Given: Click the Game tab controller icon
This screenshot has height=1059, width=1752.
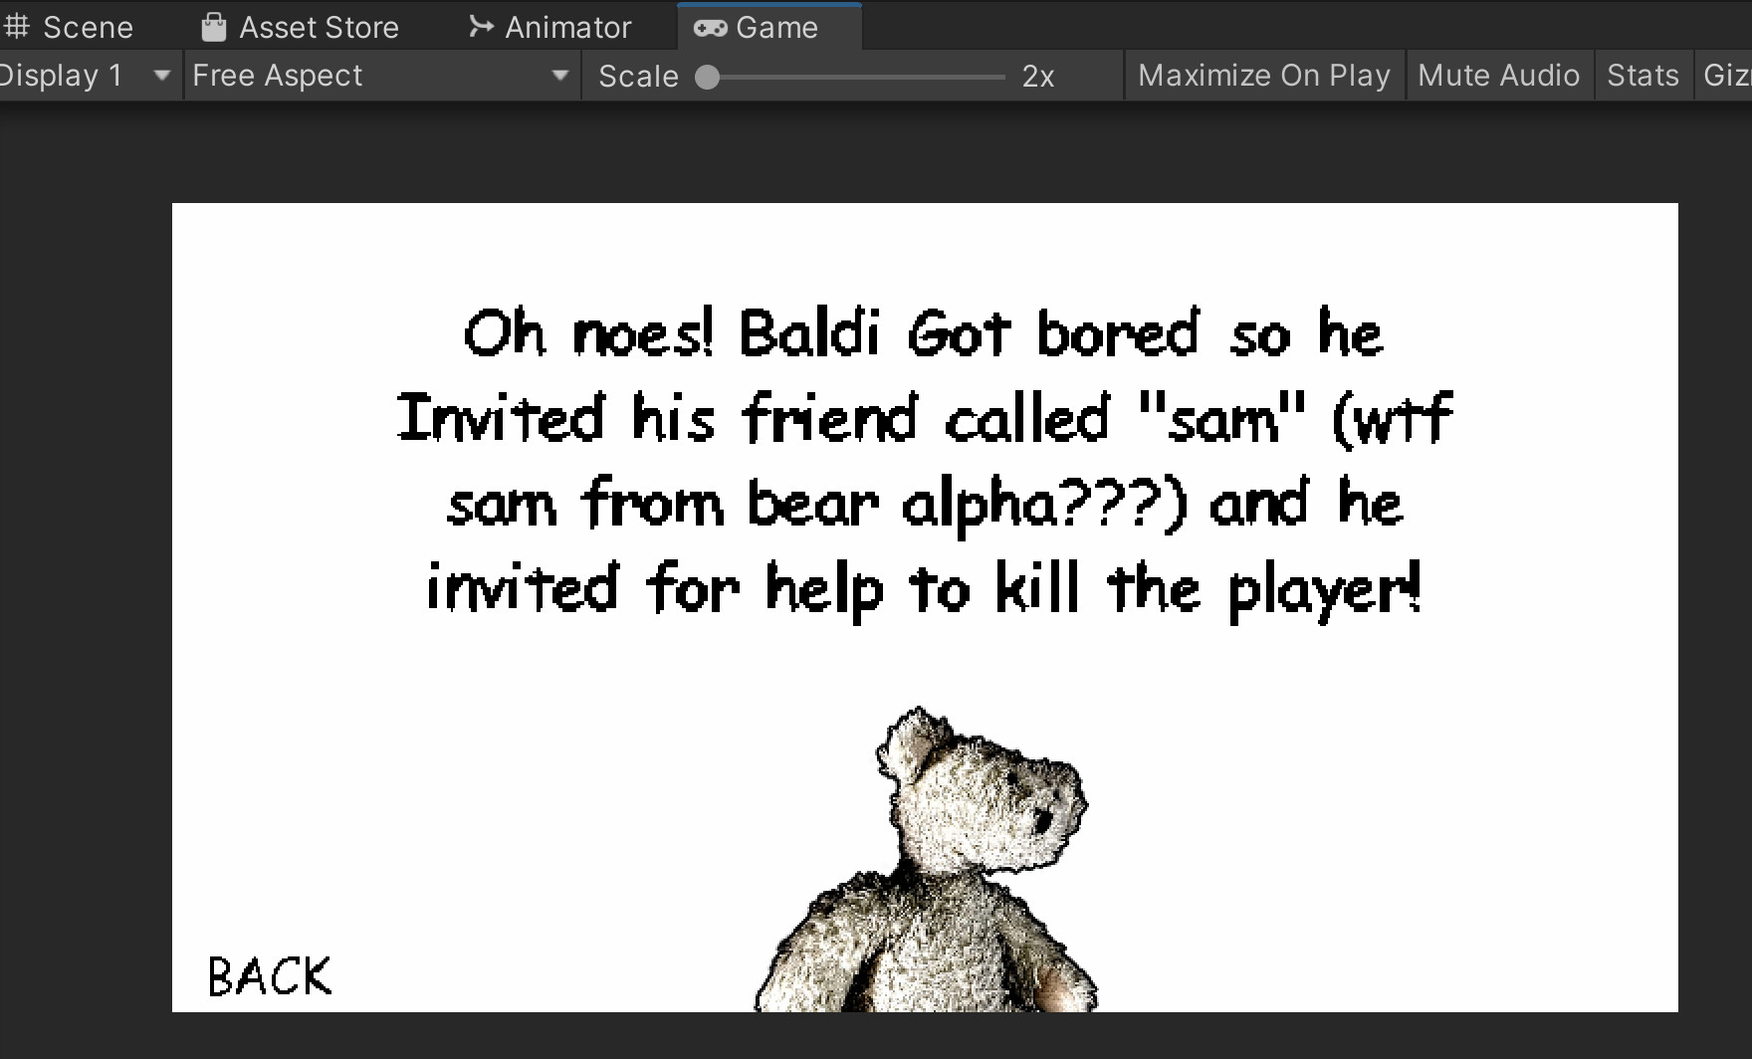Looking at the screenshot, I should tap(709, 27).
